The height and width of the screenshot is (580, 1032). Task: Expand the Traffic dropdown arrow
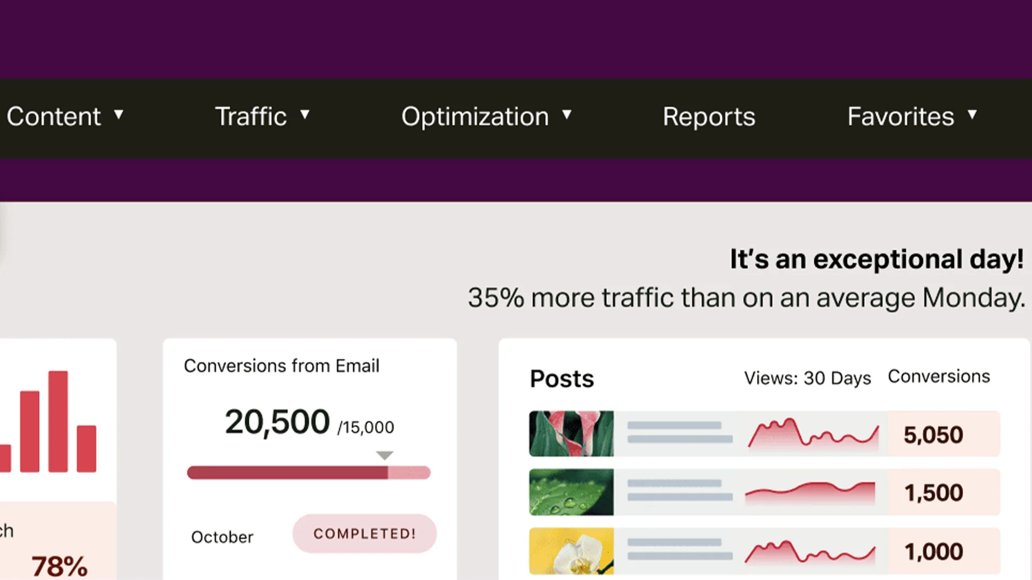(x=305, y=114)
